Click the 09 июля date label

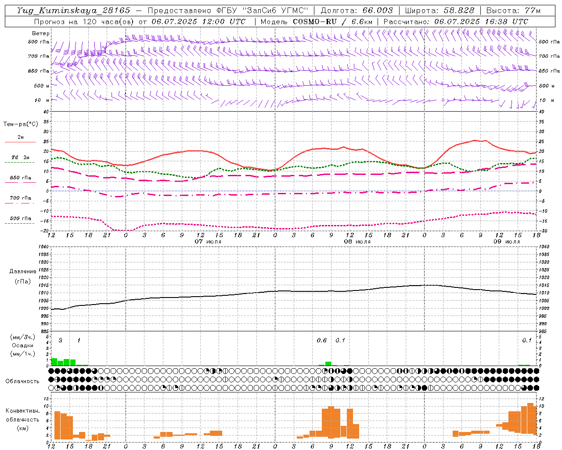(x=507, y=242)
